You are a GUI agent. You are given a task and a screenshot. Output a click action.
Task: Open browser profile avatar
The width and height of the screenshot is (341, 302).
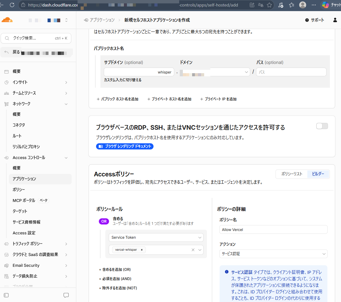point(302,5)
